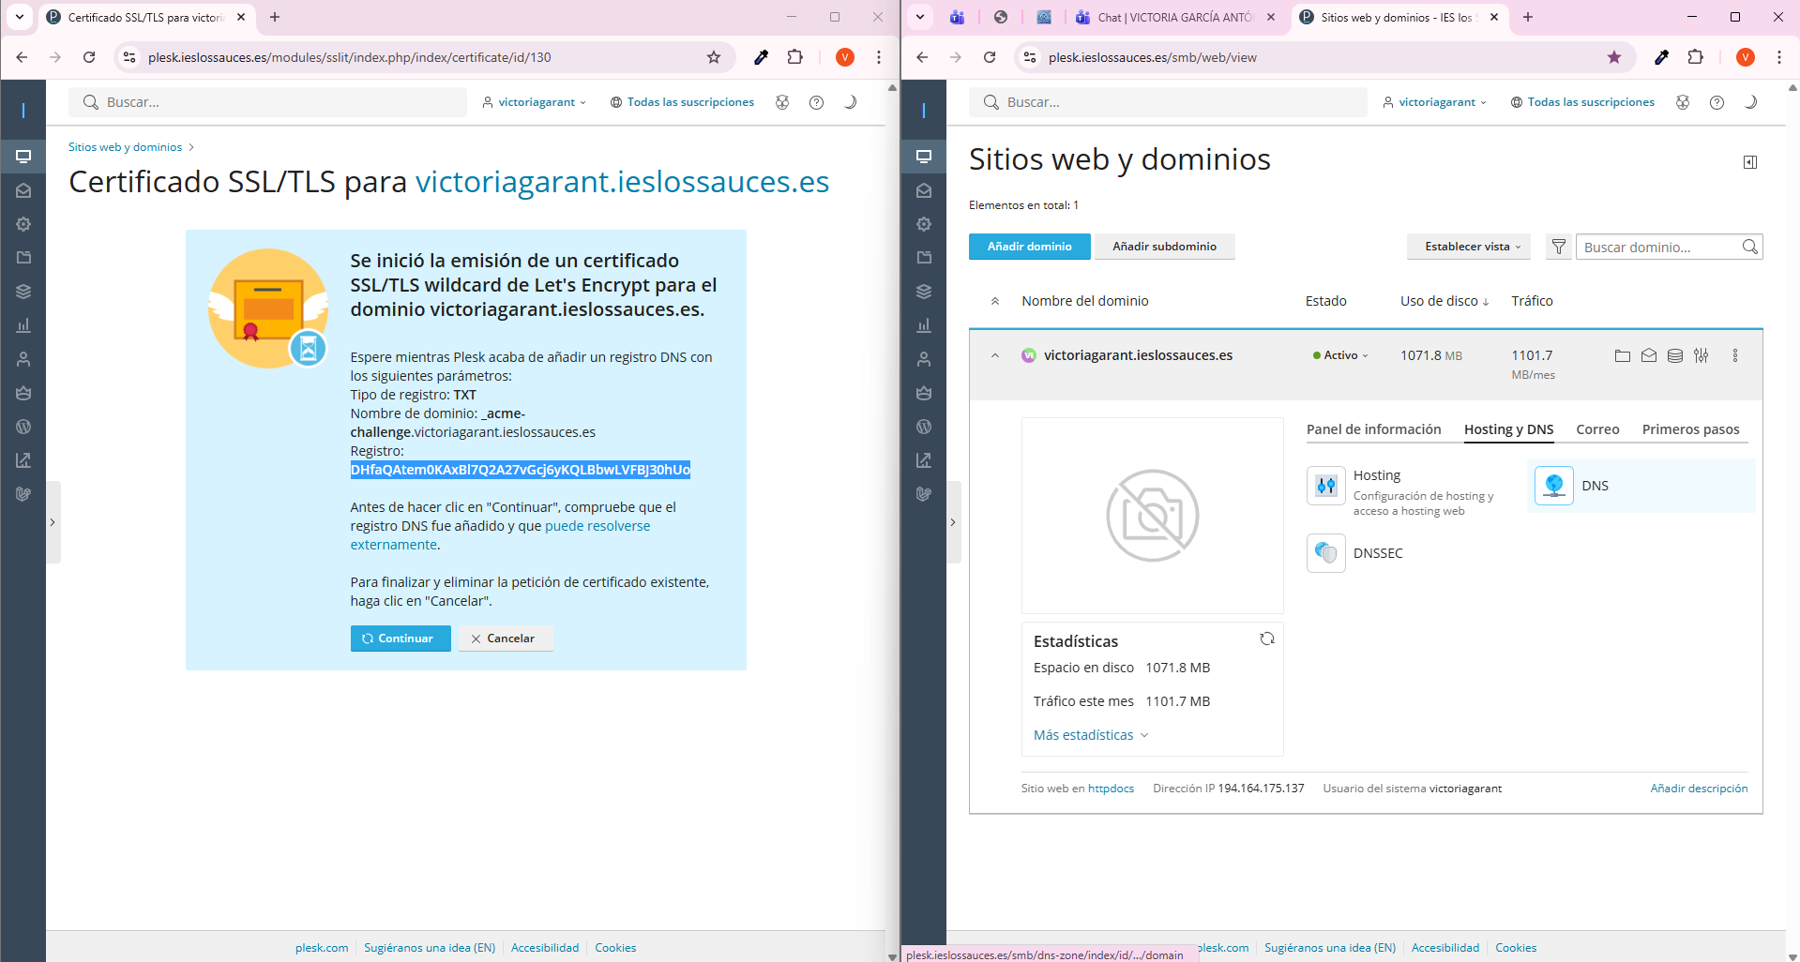Screen dimensions: 1800x962
Task: Open Hosting configuration icon
Action: pyautogui.click(x=1325, y=486)
